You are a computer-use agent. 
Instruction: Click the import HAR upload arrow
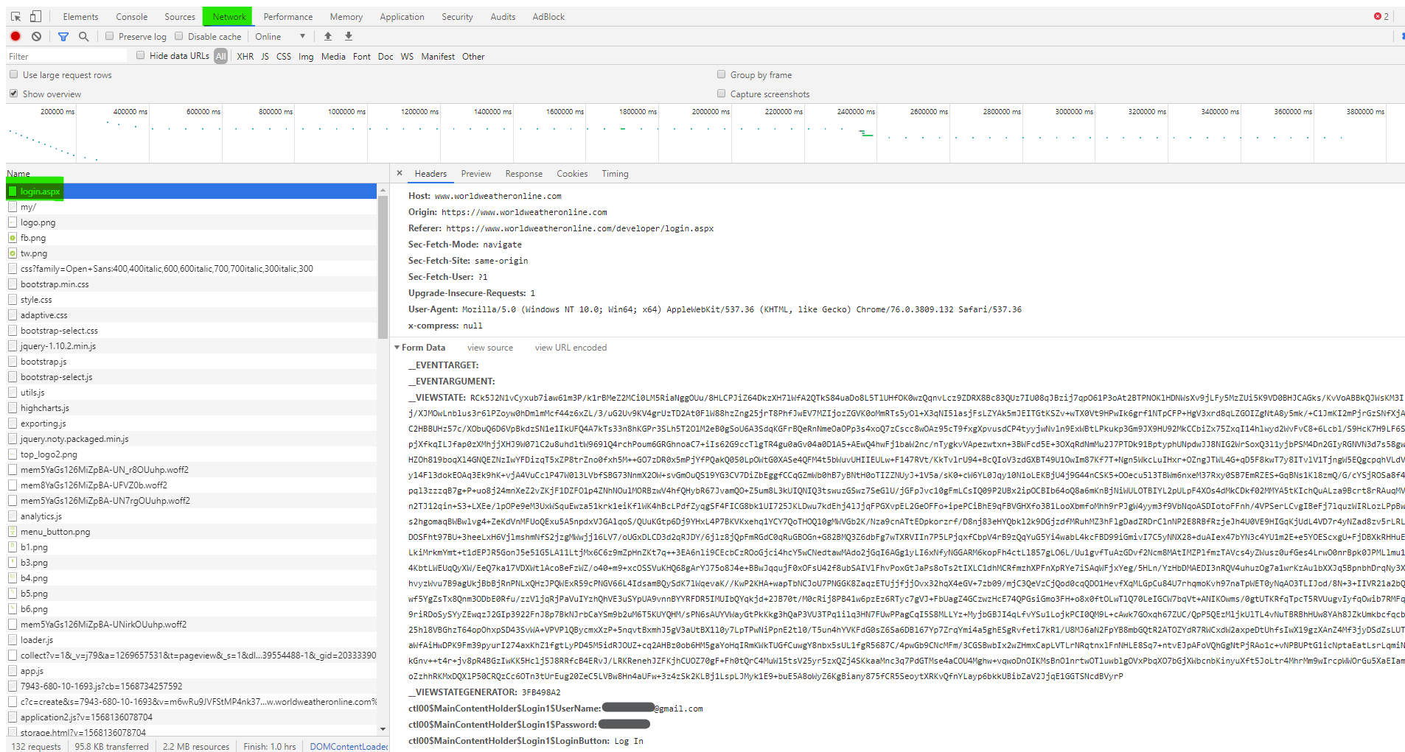point(328,36)
